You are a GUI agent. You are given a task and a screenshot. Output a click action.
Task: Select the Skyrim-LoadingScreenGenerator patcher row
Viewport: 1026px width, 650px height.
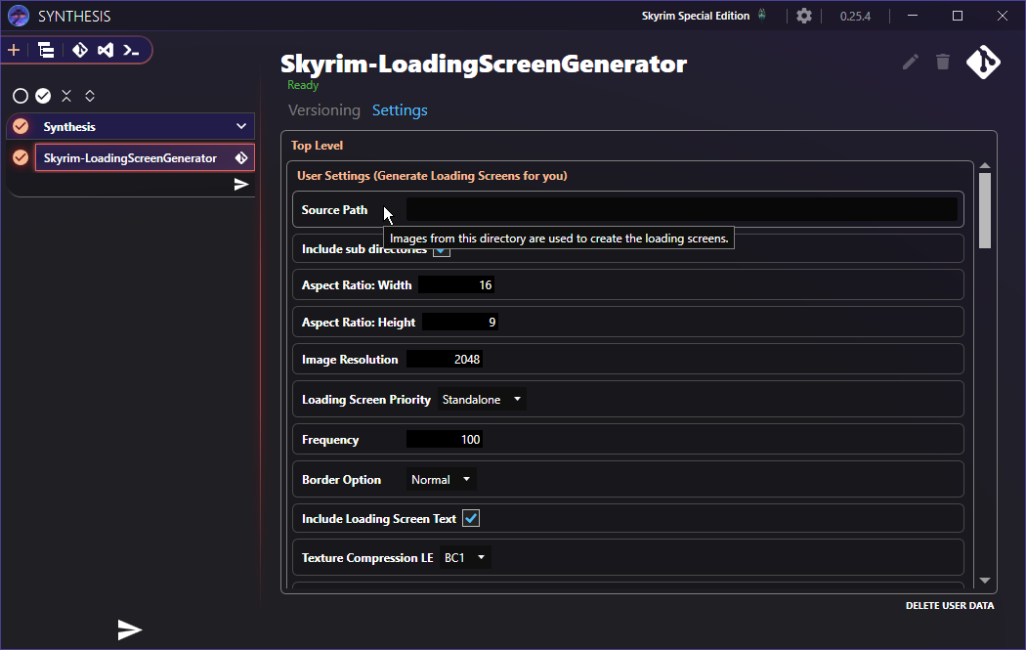[145, 157]
